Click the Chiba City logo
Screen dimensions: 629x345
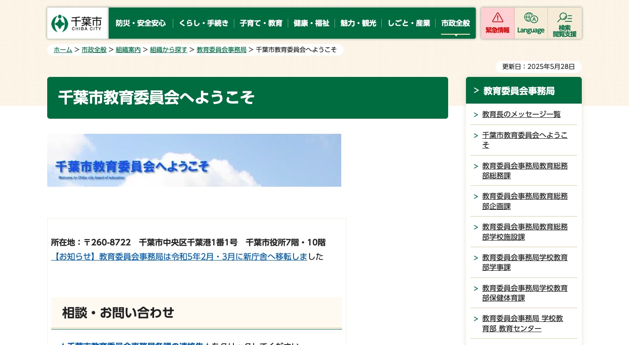pyautogui.click(x=77, y=23)
